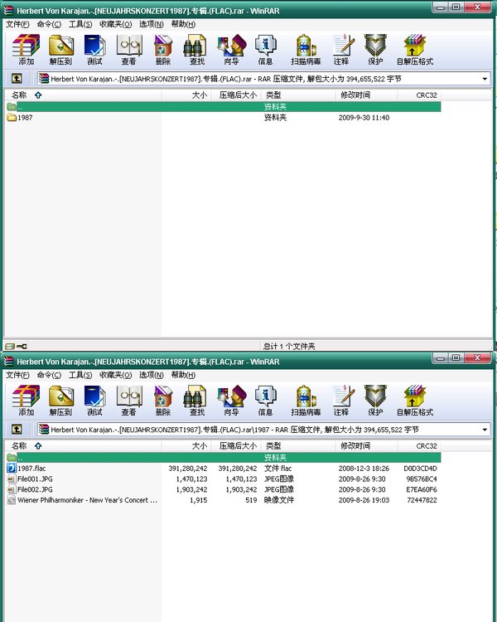Open 命令(C) menu in lower window

(x=49, y=375)
